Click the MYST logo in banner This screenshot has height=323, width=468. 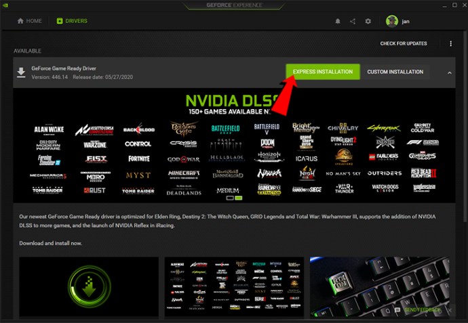tap(138, 175)
